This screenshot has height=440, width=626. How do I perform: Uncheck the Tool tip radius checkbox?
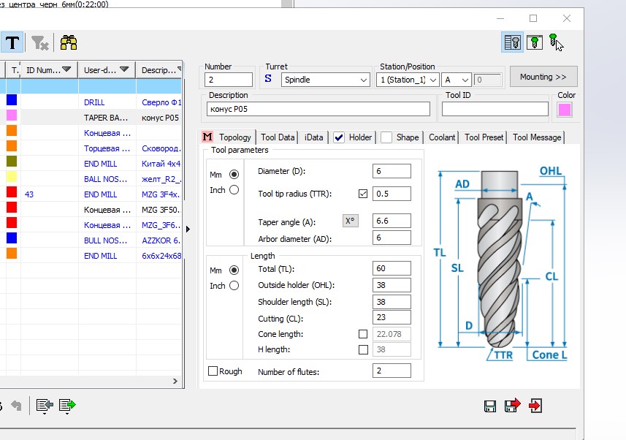tap(363, 194)
